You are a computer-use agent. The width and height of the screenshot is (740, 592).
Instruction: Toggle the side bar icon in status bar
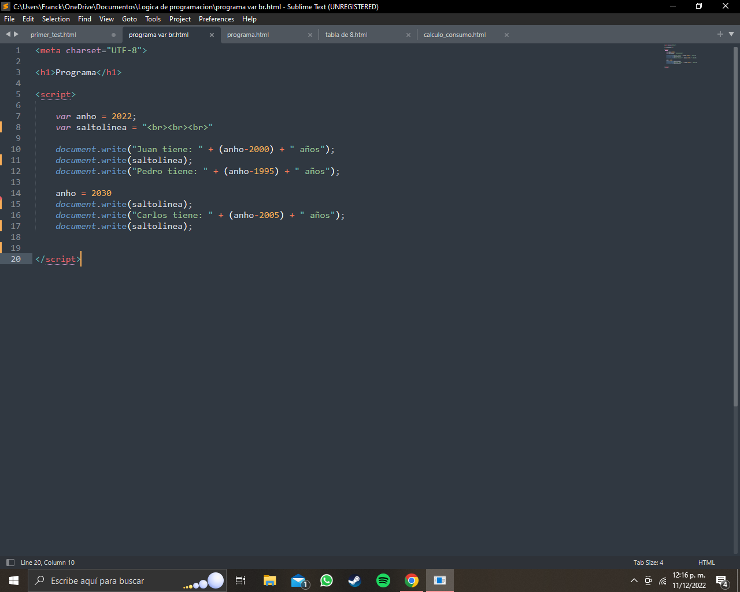point(10,563)
